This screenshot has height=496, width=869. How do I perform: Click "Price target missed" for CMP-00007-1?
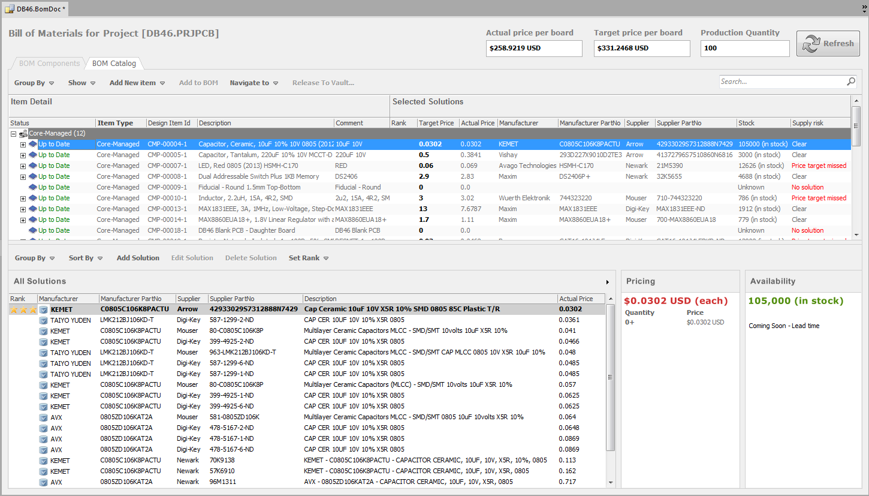tap(819, 166)
